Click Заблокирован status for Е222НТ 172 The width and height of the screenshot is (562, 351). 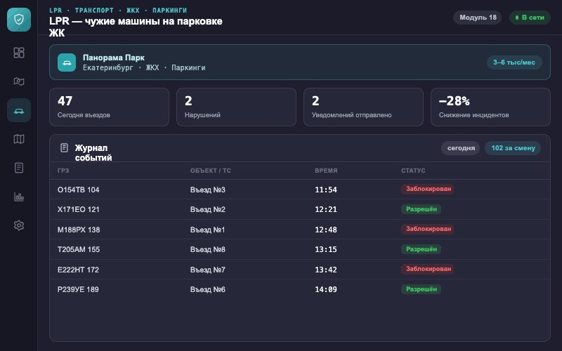pyautogui.click(x=428, y=269)
